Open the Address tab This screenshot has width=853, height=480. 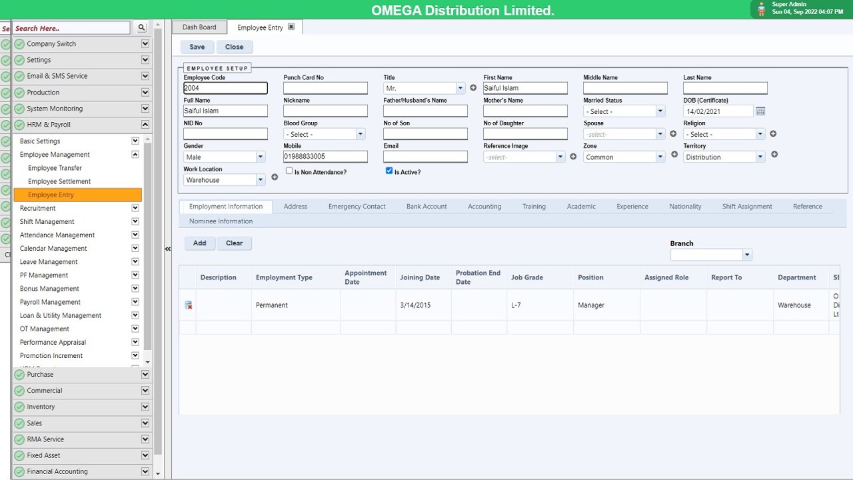pos(295,207)
